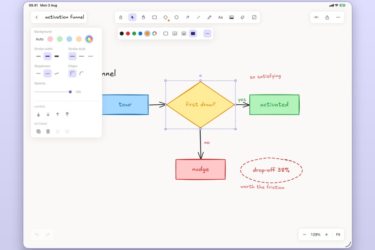
Task: Pick the peach background swatch
Action: click(79, 39)
